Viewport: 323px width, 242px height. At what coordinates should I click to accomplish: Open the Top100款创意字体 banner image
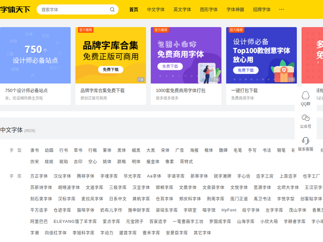pos(261,55)
